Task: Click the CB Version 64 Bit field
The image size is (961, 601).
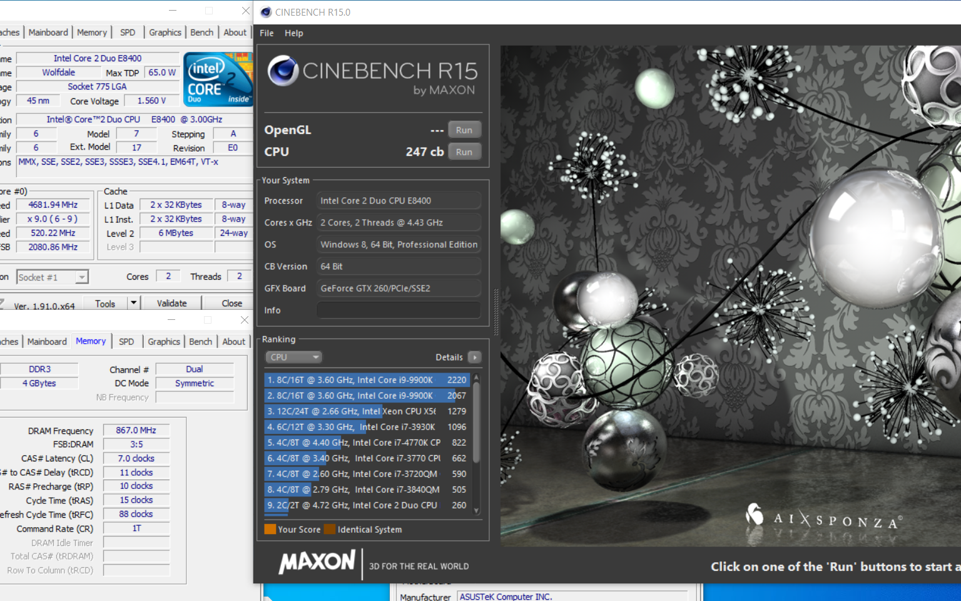Action: click(x=399, y=267)
